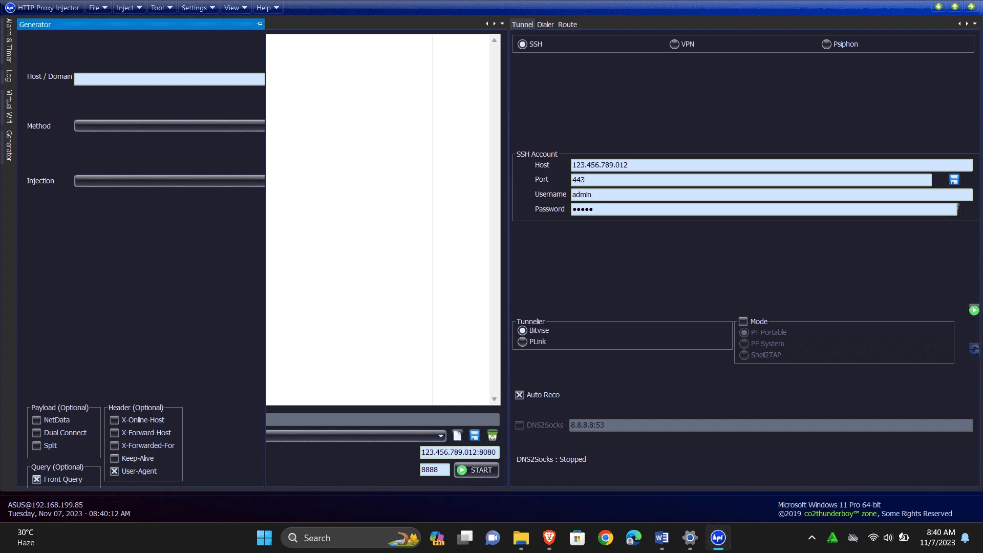Click HTTP Proxy Injector taskbar icon
This screenshot has width=983, height=553.
[718, 538]
